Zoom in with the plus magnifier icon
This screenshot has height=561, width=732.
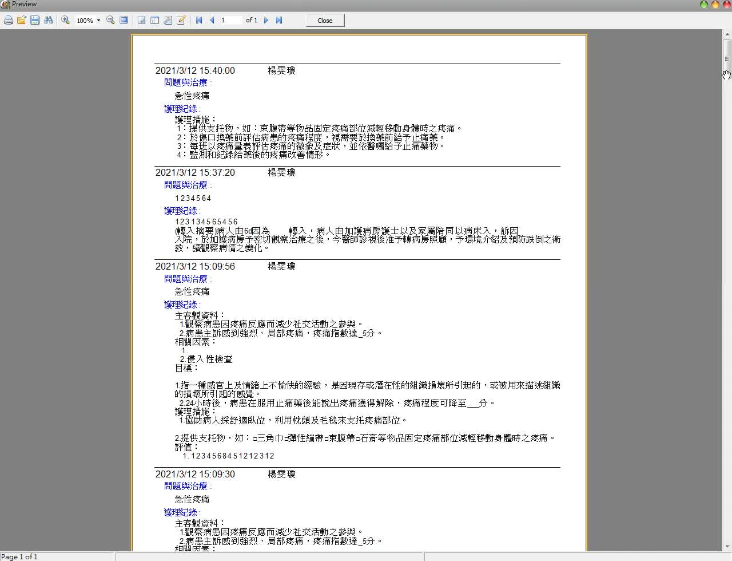point(65,20)
